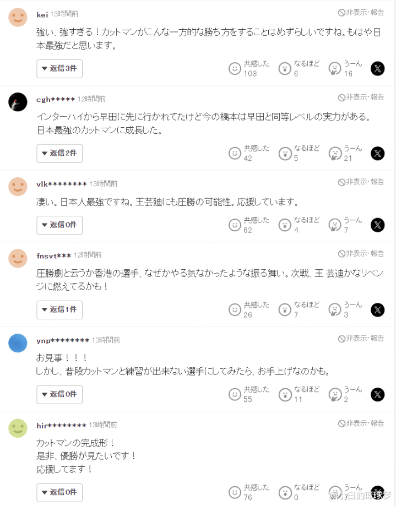
Task: Expand 返信2件 replies under cgh's comment
Action: click(59, 153)
